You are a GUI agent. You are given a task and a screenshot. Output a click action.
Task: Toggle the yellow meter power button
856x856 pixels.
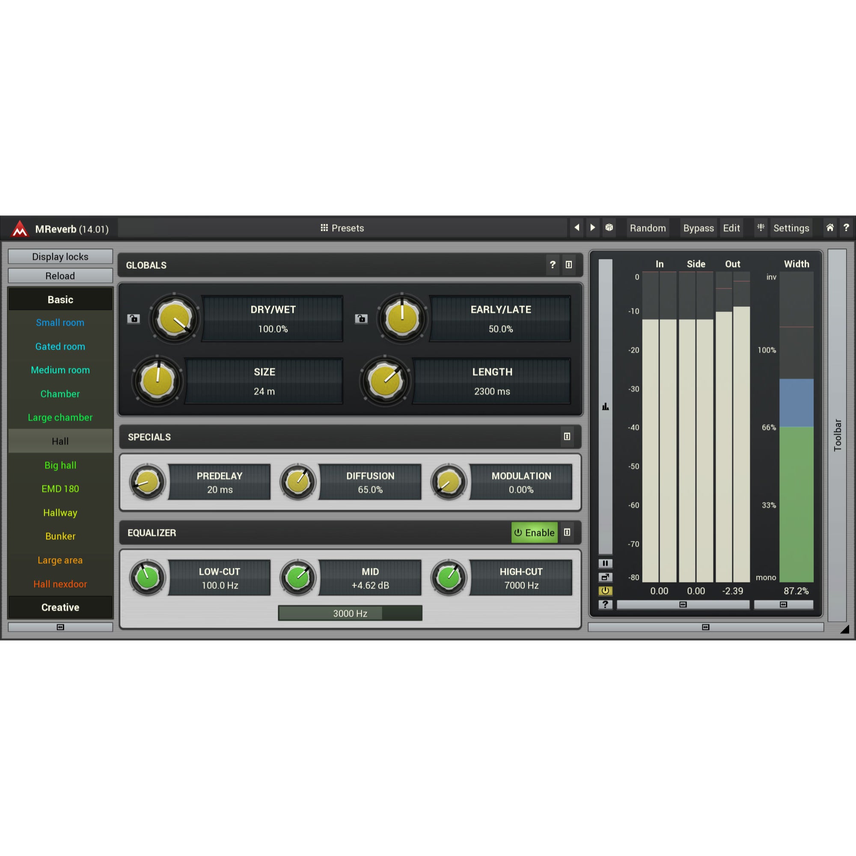click(x=605, y=591)
